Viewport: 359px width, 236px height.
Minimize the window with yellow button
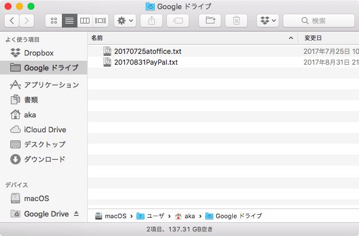point(19,6)
